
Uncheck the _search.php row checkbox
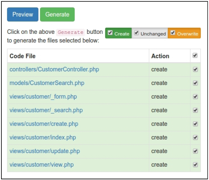[195, 110]
